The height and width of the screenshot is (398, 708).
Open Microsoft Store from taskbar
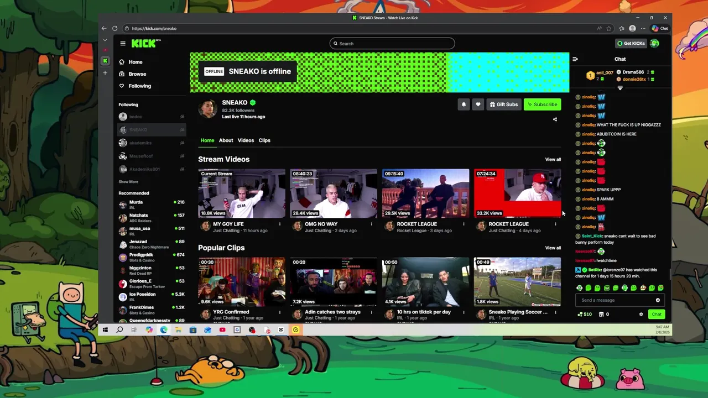tap(193, 330)
